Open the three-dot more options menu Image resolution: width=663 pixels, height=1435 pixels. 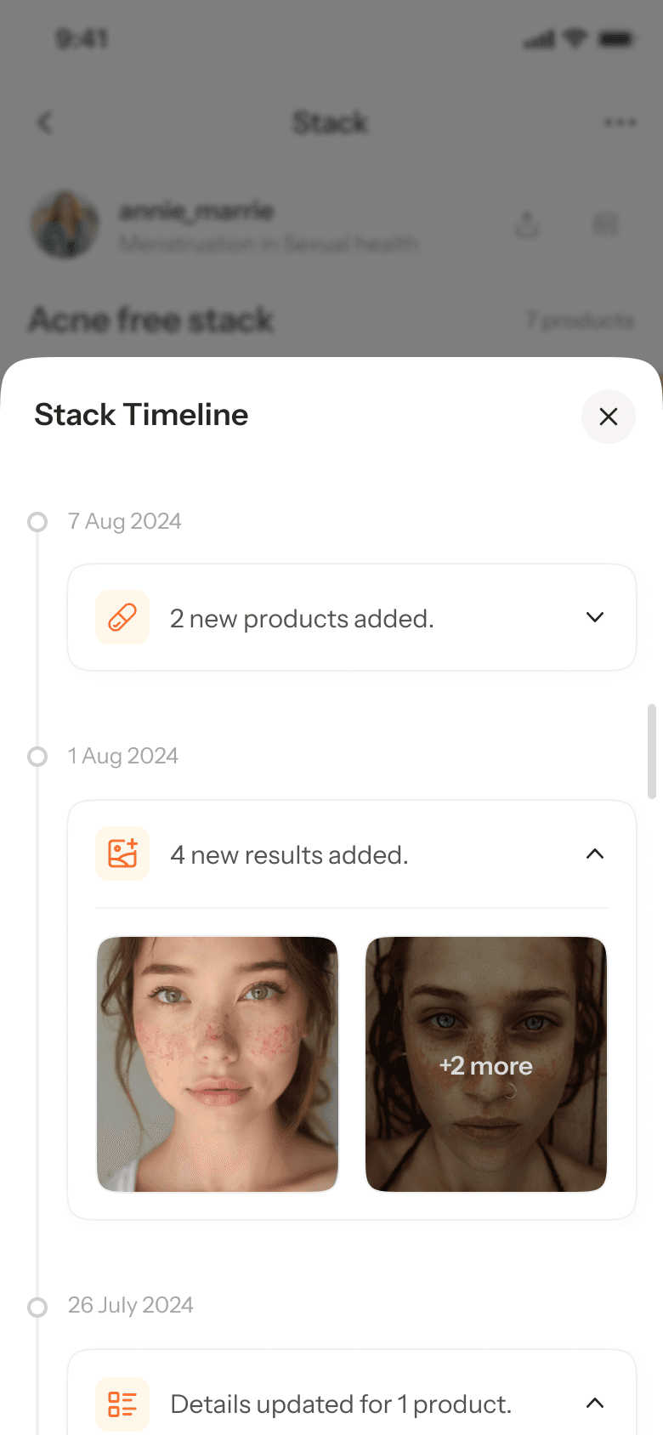[x=620, y=122]
